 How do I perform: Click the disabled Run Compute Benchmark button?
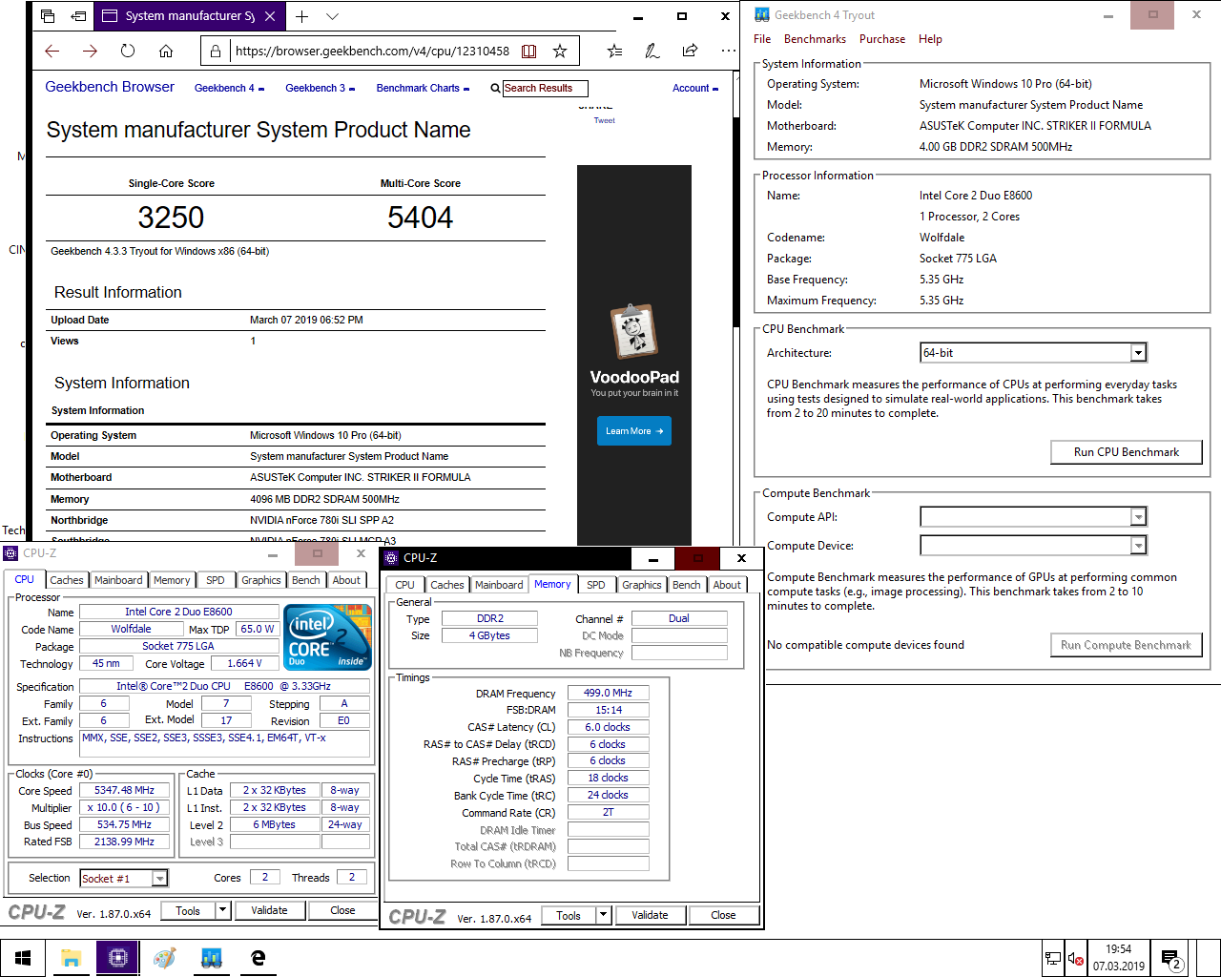1126,645
